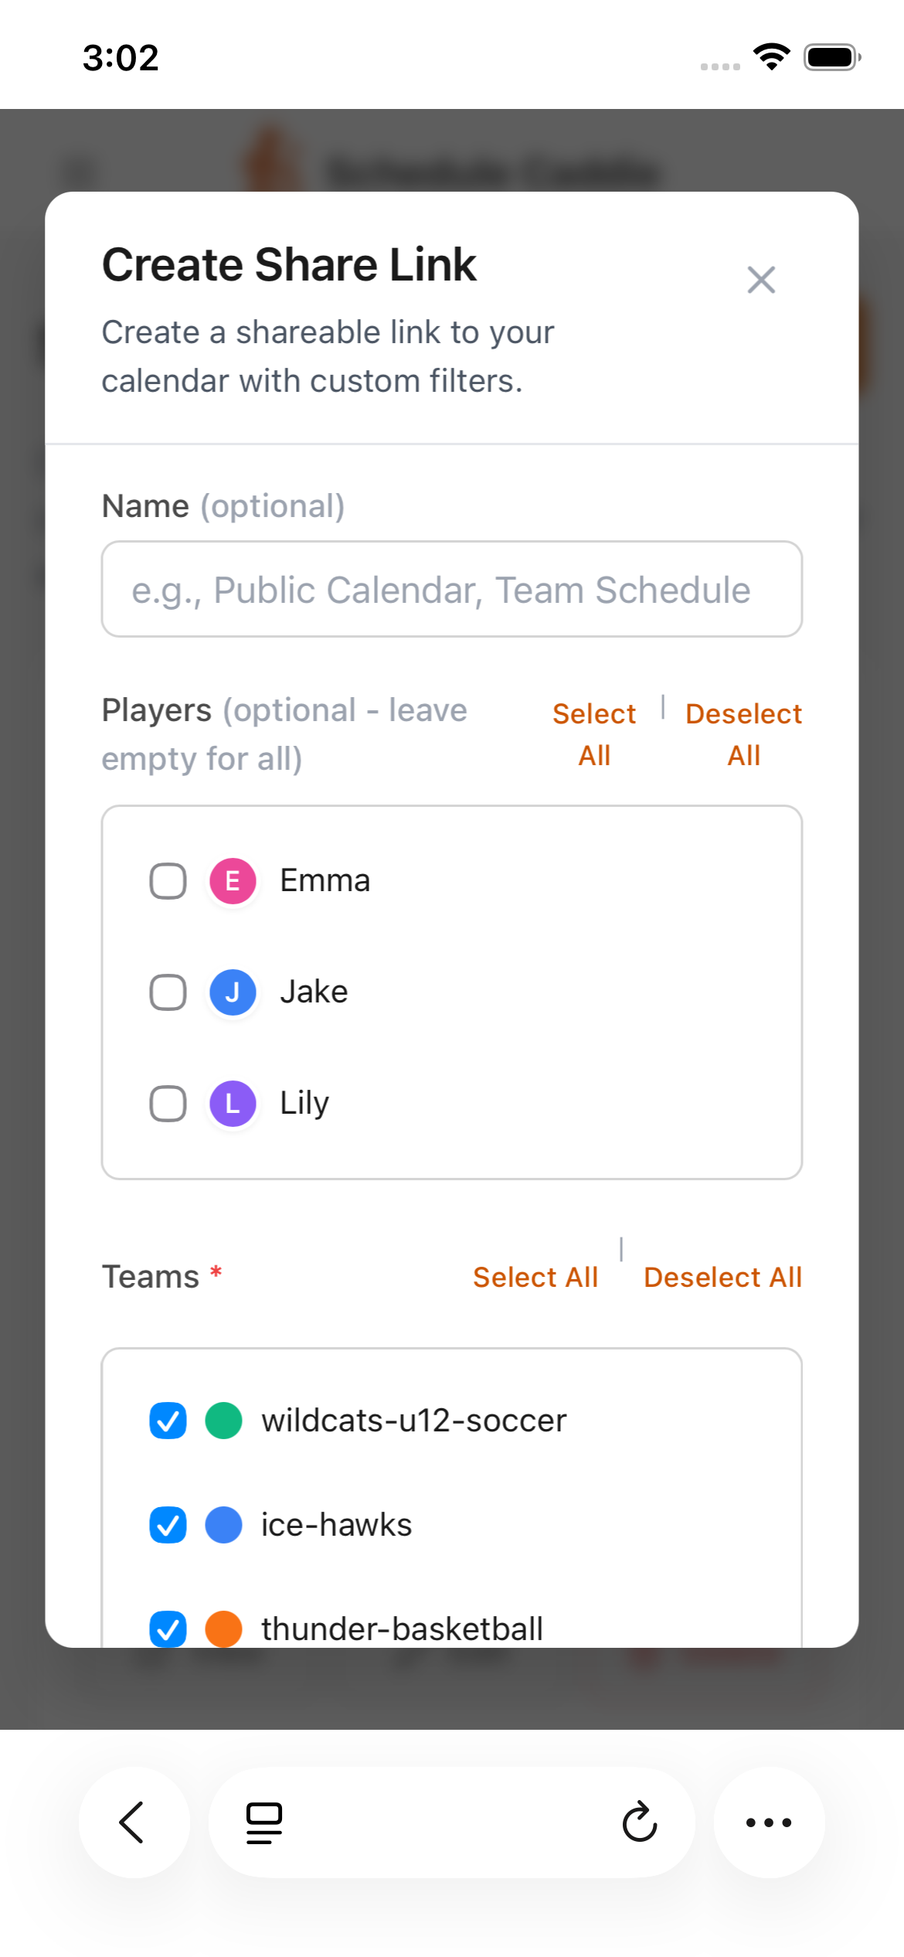Viewport: 904px width, 1957px height.
Task: Close the Create Share Link dialog
Action: (762, 280)
